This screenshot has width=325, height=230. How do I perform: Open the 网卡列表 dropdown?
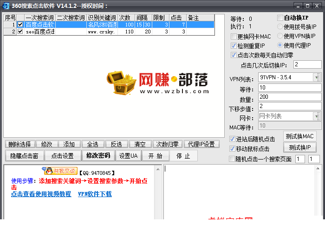[317, 116]
